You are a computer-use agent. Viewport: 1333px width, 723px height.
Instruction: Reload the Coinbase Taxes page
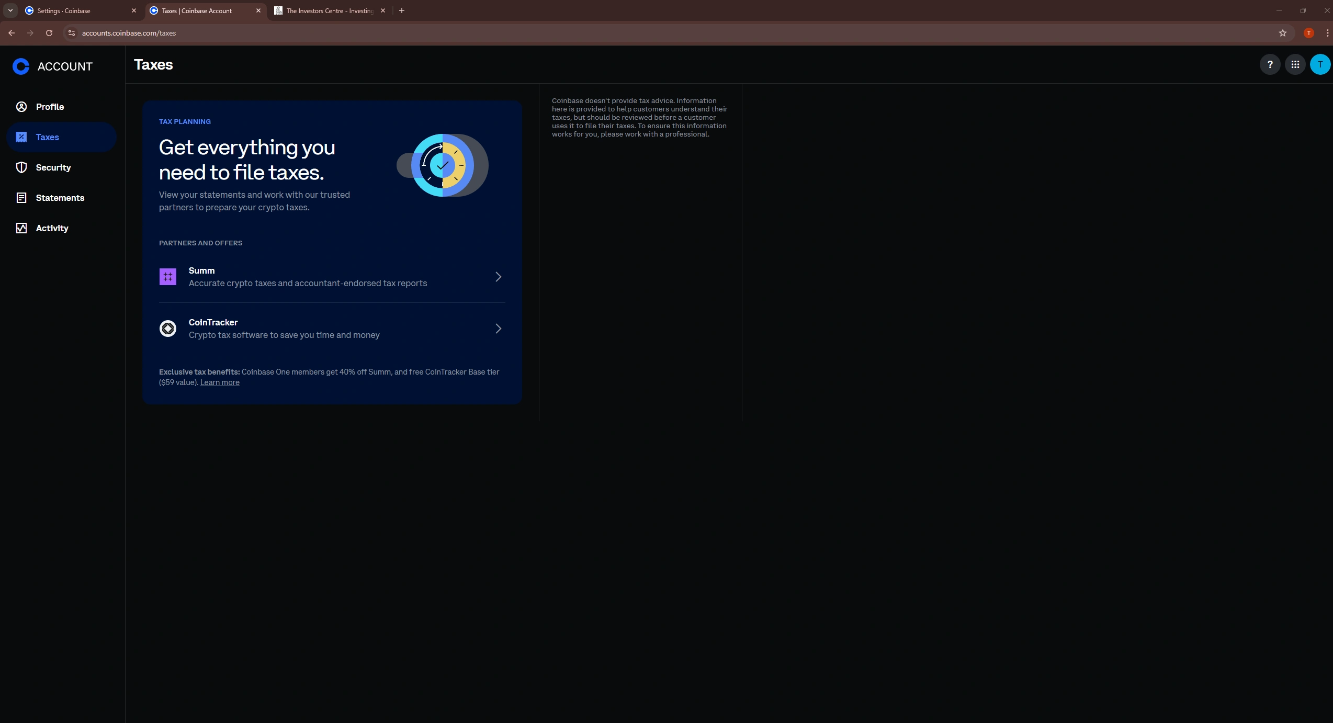49,33
